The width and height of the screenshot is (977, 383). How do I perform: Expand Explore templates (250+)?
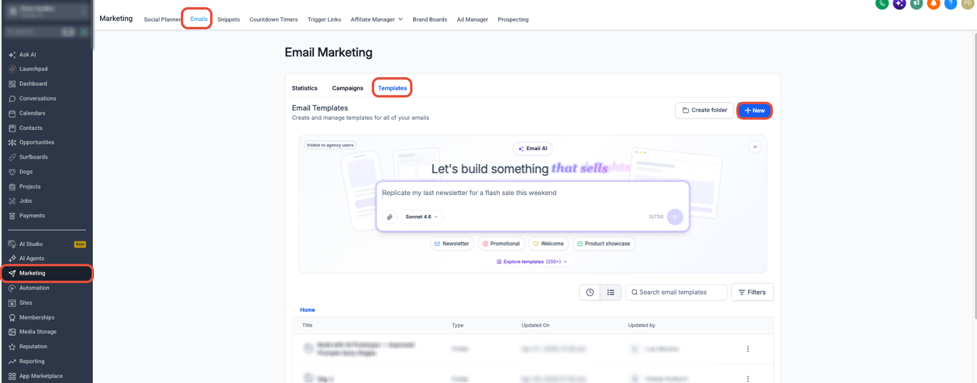tap(532, 262)
